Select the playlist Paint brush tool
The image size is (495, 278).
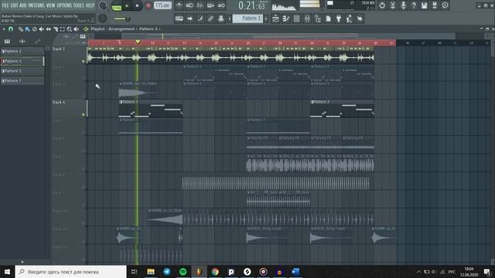pos(28,29)
